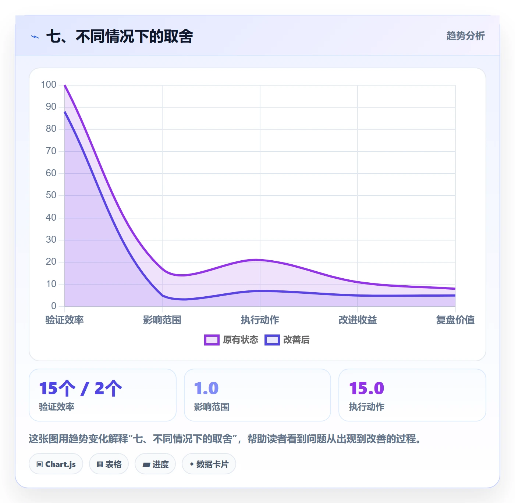Click the 复盘价值 x-axis label
Viewport: 515px width, 503px height.
point(455,320)
